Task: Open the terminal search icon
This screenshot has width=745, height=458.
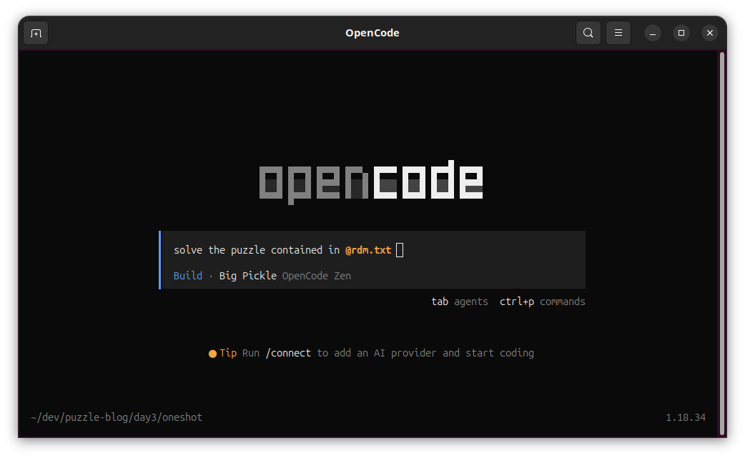Action: [x=588, y=33]
